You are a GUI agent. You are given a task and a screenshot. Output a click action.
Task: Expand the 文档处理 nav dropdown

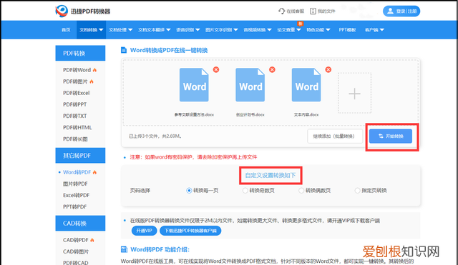click(x=120, y=30)
